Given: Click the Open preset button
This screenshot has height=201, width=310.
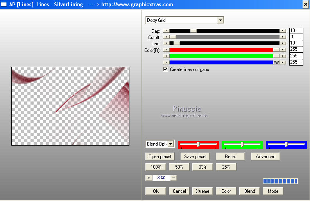Looking at the screenshot, I should (160, 157).
